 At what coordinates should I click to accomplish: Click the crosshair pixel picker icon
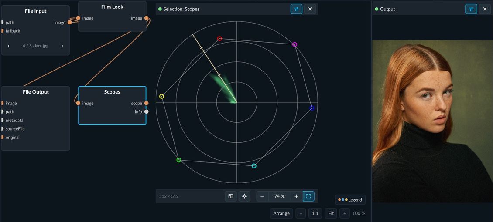(244, 196)
